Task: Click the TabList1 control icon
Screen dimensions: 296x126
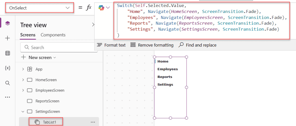Action: [x=37, y=123]
